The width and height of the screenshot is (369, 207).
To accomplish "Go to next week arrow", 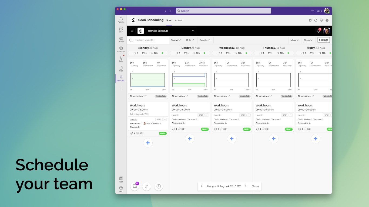I will click(x=246, y=186).
